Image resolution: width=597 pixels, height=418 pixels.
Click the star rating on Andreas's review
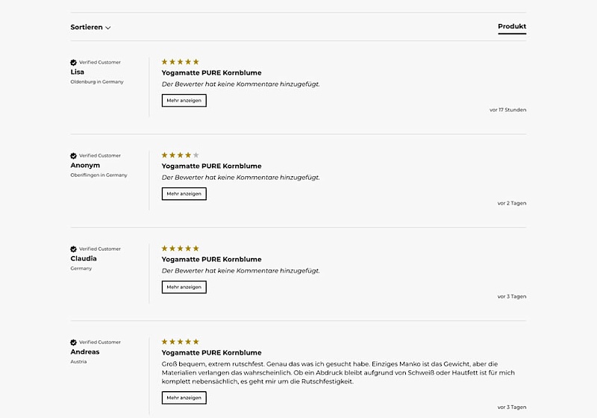coord(181,342)
